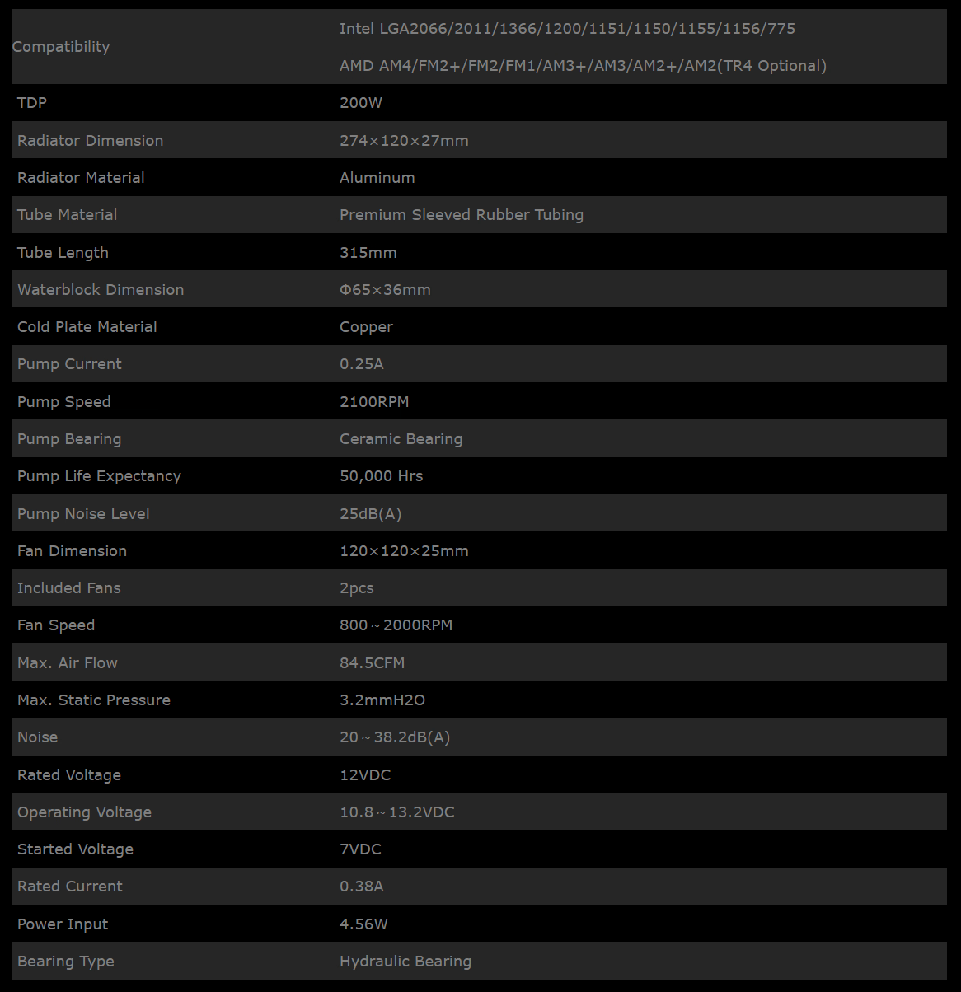Select the TDP 200W value
This screenshot has height=992, width=961.
click(x=361, y=103)
